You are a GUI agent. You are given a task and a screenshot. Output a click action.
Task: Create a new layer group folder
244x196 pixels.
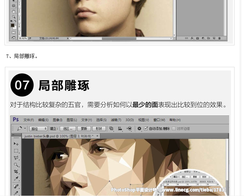[x=208, y=38]
